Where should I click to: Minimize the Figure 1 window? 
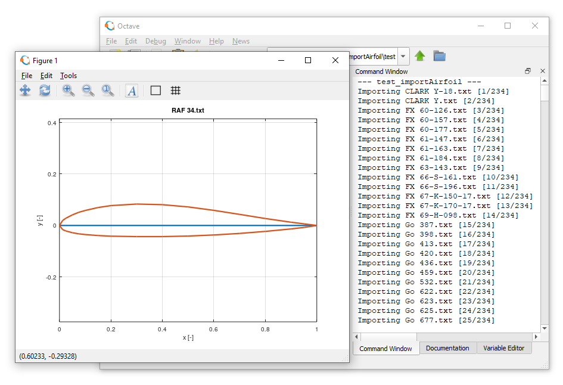tap(281, 60)
